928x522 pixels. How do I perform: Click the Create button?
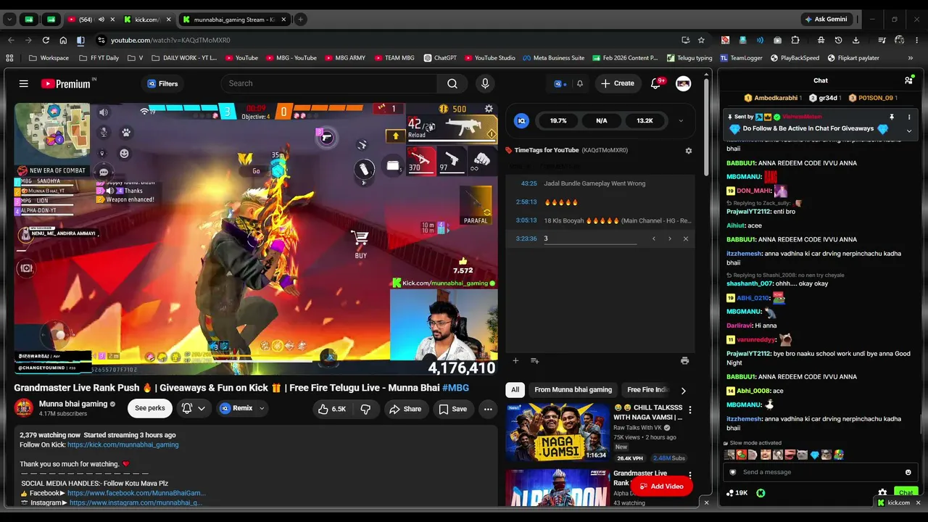(x=617, y=83)
